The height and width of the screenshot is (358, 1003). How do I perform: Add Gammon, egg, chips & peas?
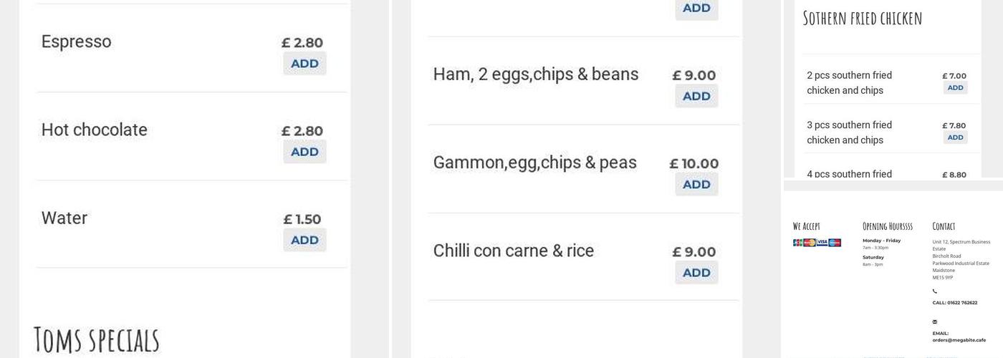(696, 185)
